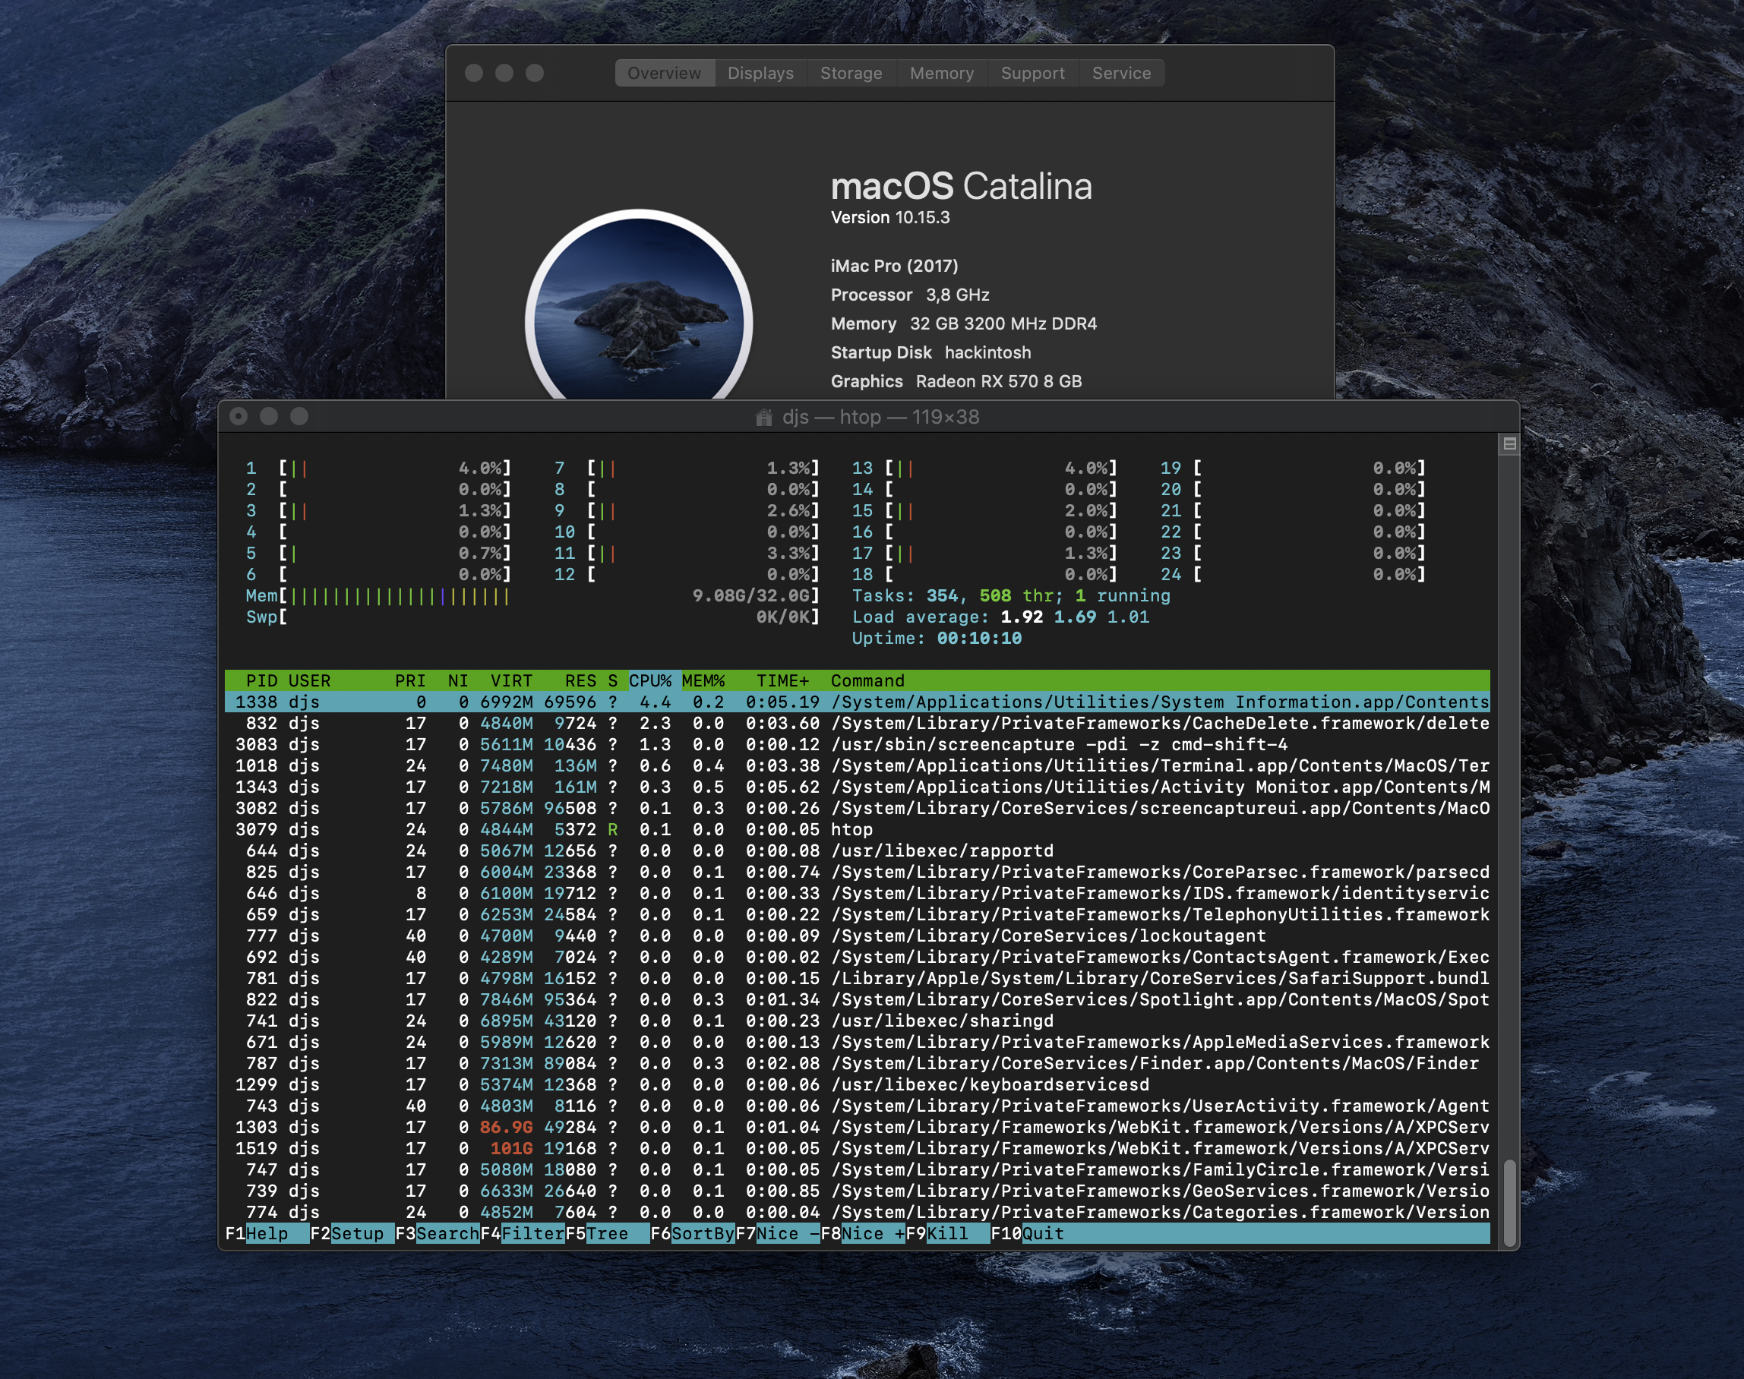Select the Terminal.app process row

point(858,765)
